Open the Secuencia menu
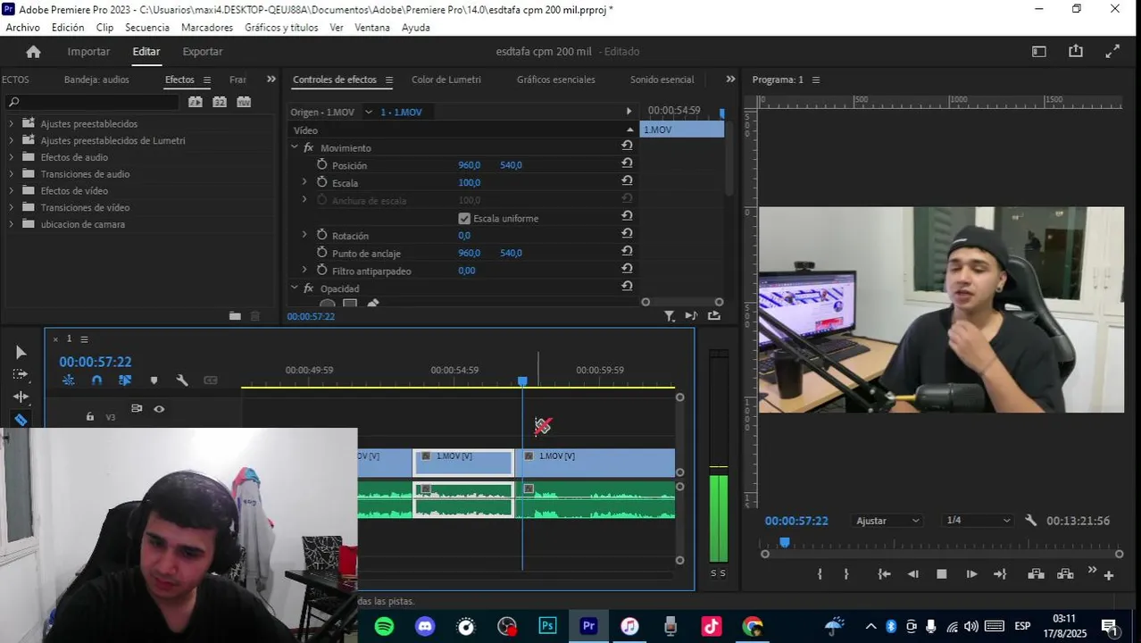 pos(147,28)
